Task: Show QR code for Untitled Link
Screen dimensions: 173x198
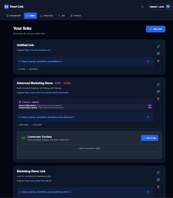Action: pos(158,54)
